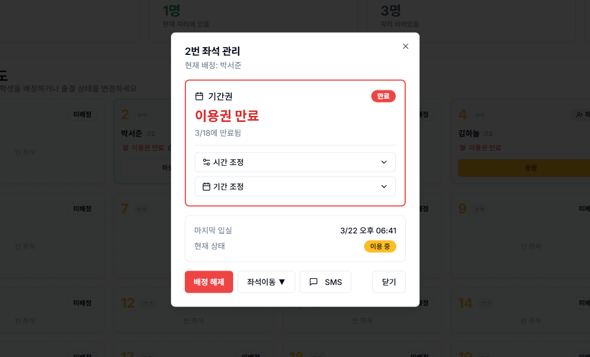This screenshot has height=357, width=590.
Task: Click the speech bubble icon on SMS button
Action: [313, 282]
